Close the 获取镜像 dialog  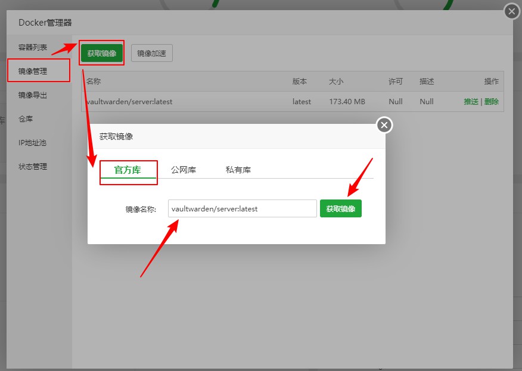click(x=384, y=125)
